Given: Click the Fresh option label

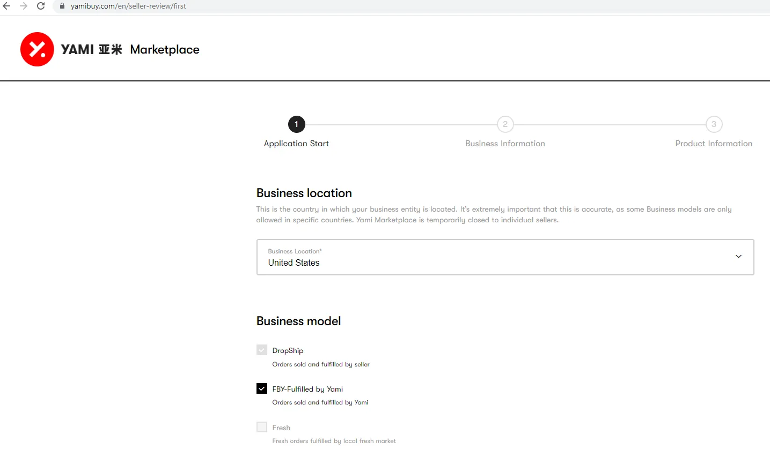Looking at the screenshot, I should 281,427.
